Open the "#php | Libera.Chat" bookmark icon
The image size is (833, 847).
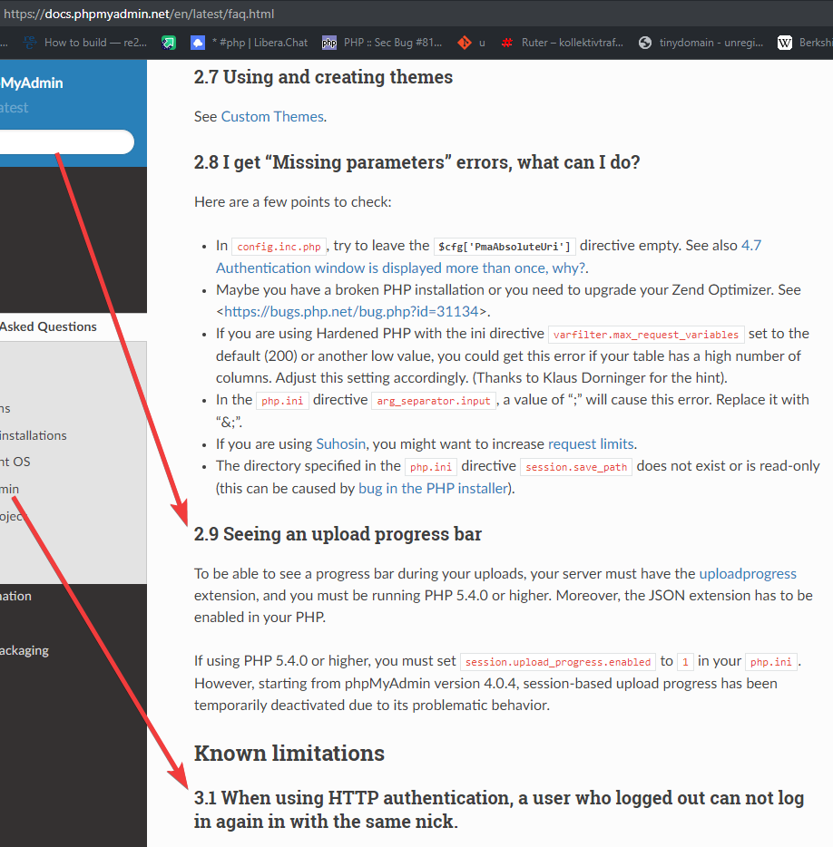point(198,41)
